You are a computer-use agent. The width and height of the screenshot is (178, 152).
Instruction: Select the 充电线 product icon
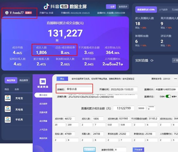point(8,109)
